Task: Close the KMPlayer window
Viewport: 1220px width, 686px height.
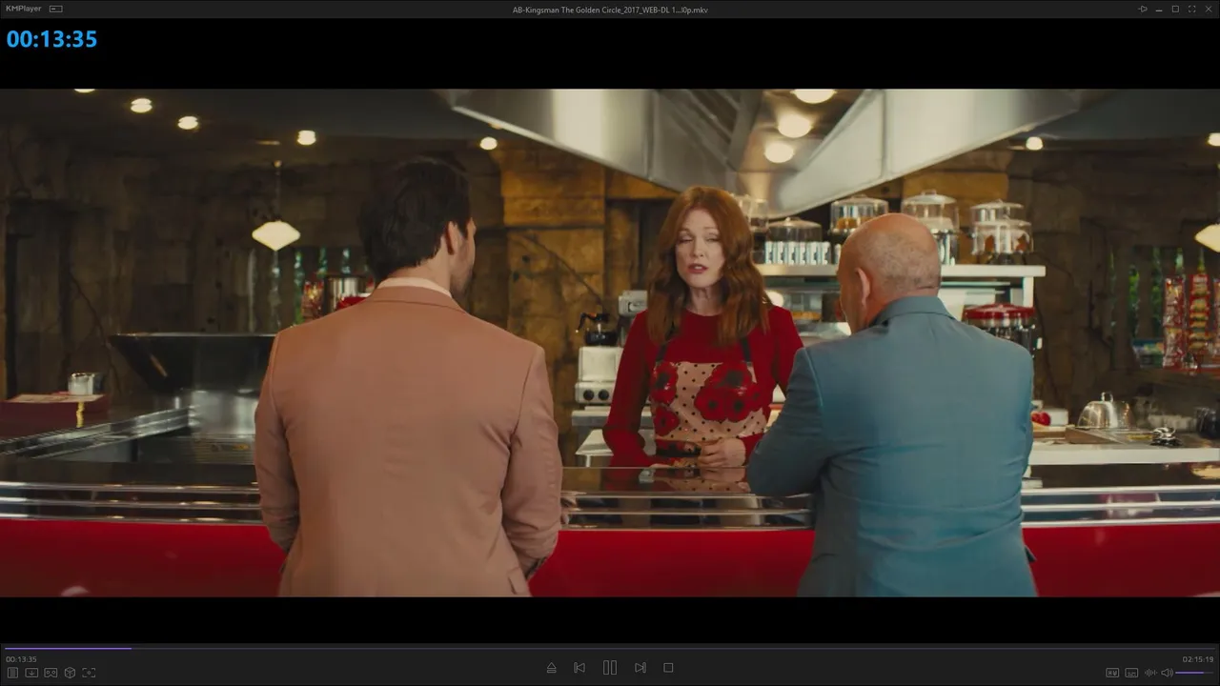Action: (x=1208, y=10)
